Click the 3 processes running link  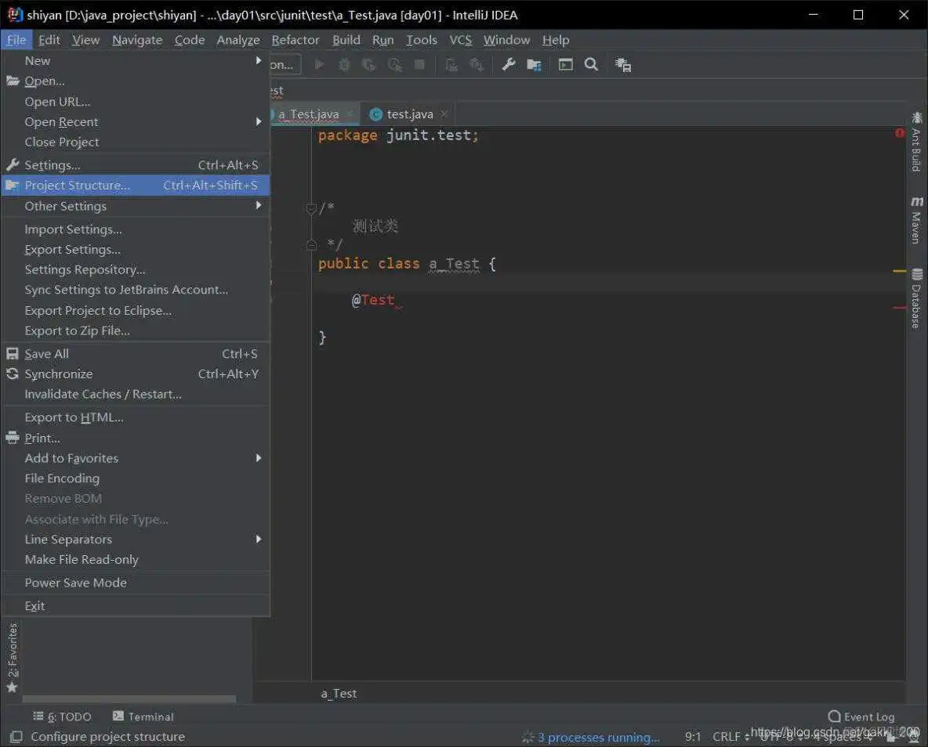coord(599,737)
